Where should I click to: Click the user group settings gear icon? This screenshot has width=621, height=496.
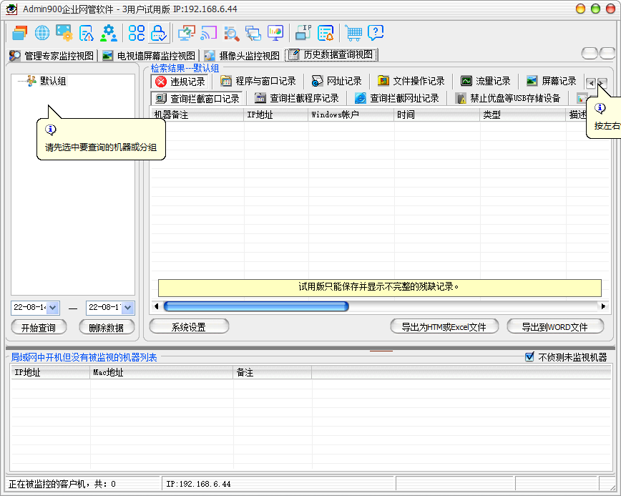[x=109, y=33]
